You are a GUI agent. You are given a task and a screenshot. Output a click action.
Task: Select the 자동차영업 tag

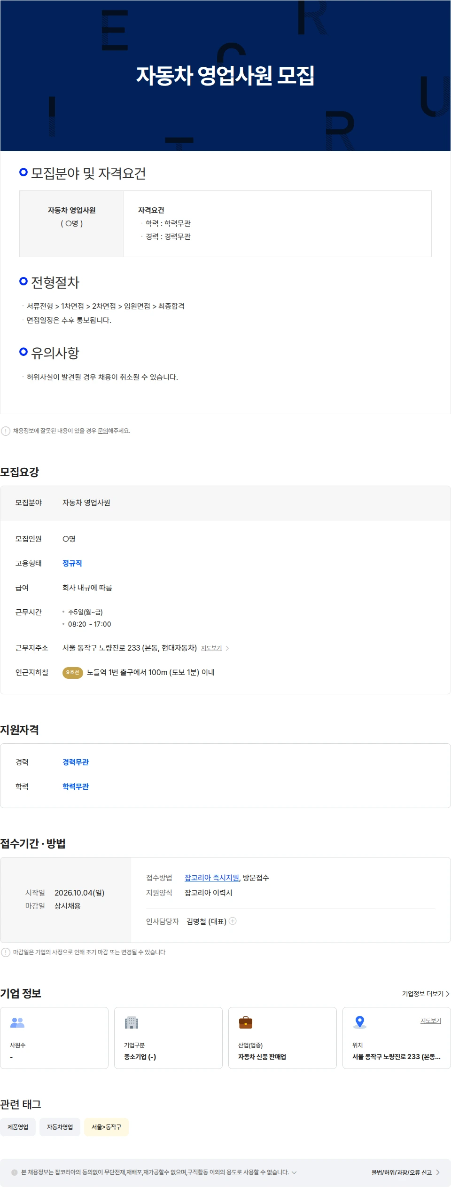click(60, 1127)
